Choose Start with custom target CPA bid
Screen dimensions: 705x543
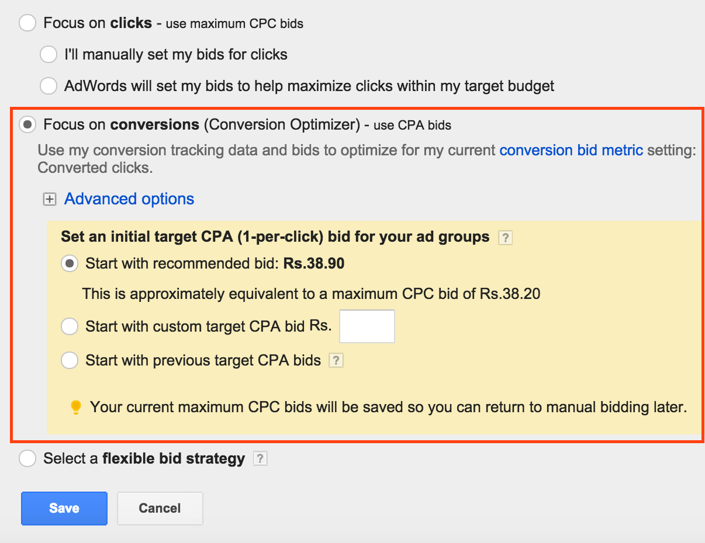coord(70,326)
